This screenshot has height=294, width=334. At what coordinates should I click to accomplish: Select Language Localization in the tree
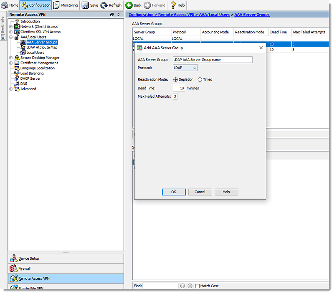pyautogui.click(x=38, y=68)
